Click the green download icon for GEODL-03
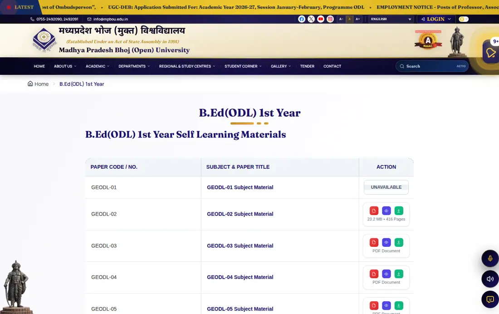Image resolution: width=499 pixels, height=314 pixels. click(x=399, y=242)
